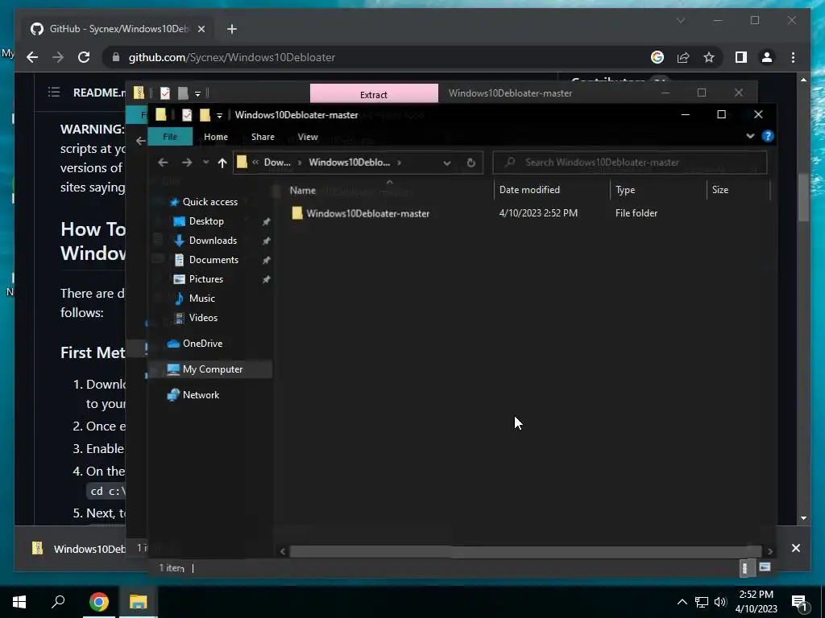Image resolution: width=825 pixels, height=618 pixels.
Task: Switch to large icons view layout
Action: click(x=765, y=567)
